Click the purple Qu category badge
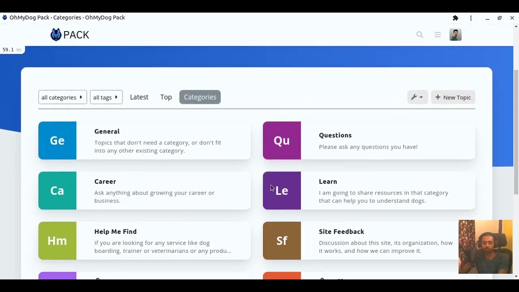The height and width of the screenshot is (292, 519). point(282,140)
